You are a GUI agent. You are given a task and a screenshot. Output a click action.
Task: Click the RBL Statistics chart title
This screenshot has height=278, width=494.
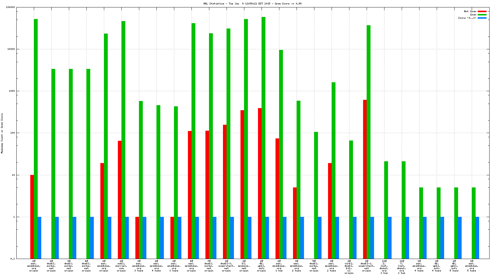coord(252,4)
